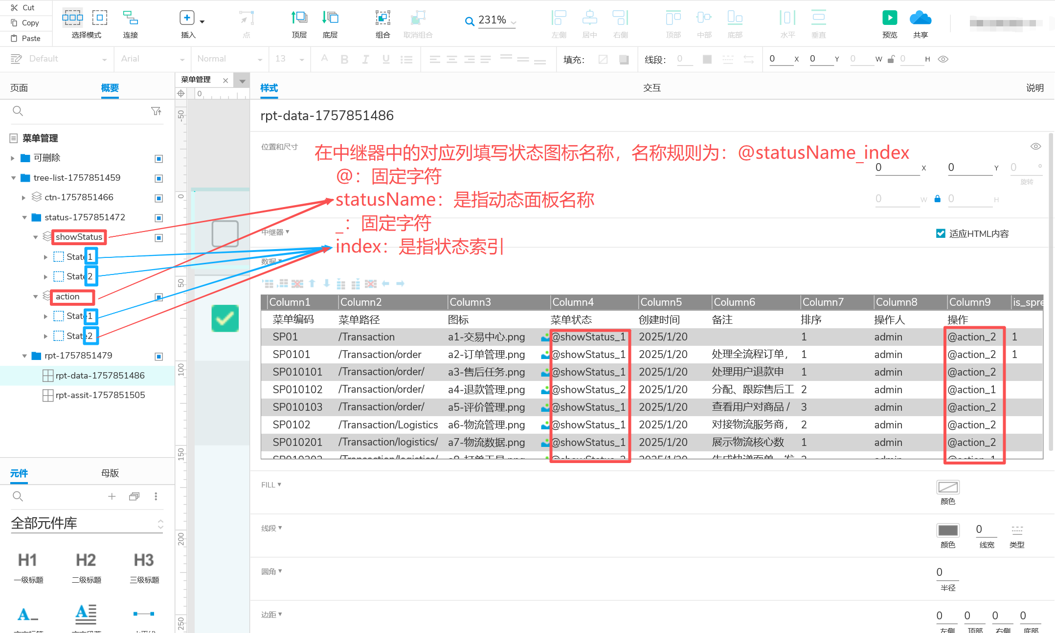Switch to the 页面 tab
Screen dimensions: 1055x633
(19, 88)
